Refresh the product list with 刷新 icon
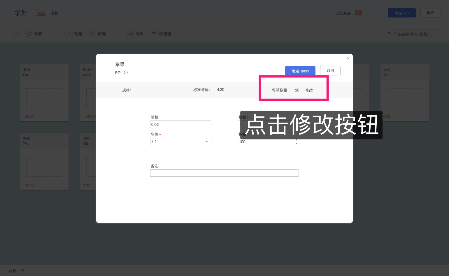This screenshot has width=449, height=276. tap(29, 34)
